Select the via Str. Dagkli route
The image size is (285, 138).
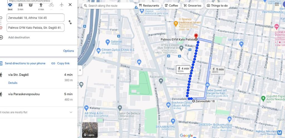(36, 79)
